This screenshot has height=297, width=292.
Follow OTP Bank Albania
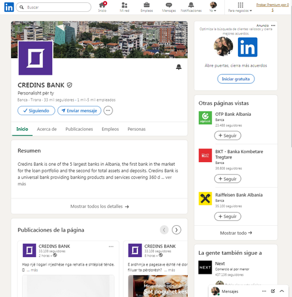coord(228,135)
